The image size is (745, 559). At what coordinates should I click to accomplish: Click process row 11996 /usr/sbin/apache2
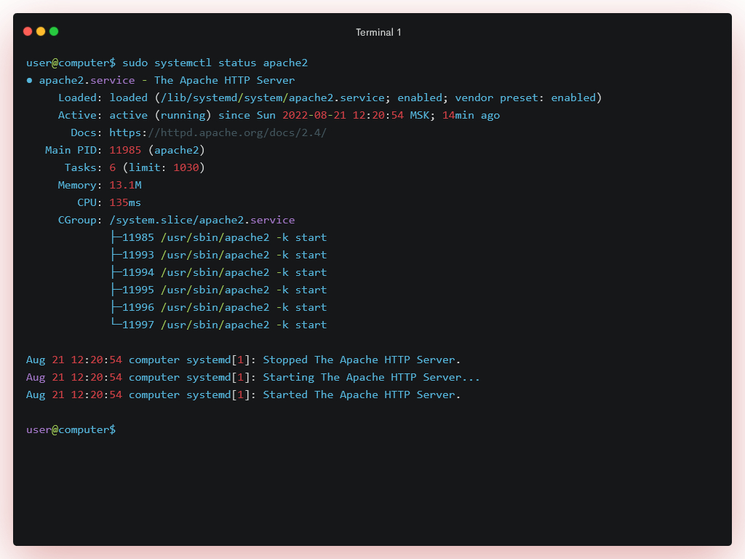pos(219,308)
